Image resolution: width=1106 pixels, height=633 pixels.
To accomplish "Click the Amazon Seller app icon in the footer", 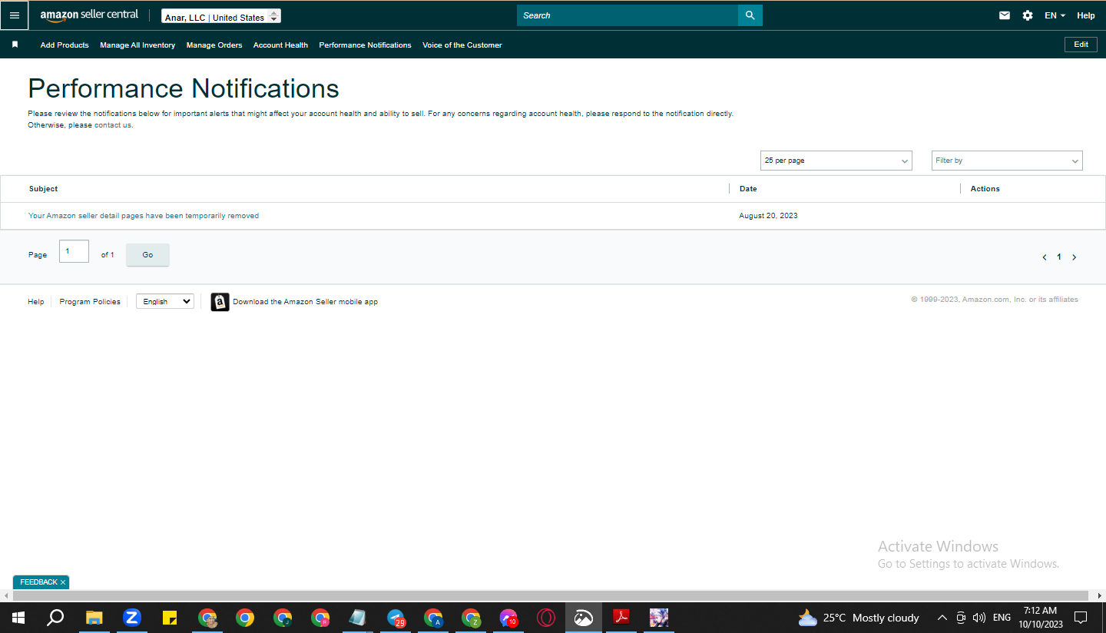I will pyautogui.click(x=220, y=302).
